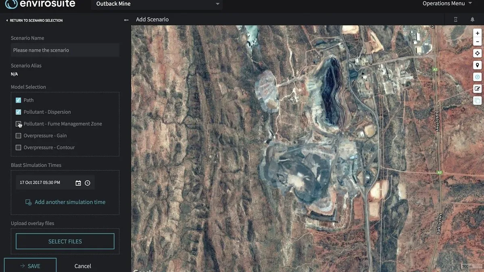This screenshot has width=484, height=272.
Task: Zoom out on the map
Action: [478, 42]
